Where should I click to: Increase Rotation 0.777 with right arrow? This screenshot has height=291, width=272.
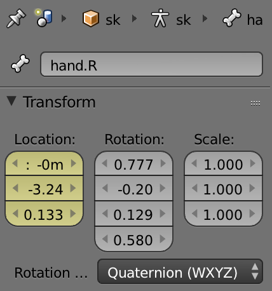click(163, 163)
